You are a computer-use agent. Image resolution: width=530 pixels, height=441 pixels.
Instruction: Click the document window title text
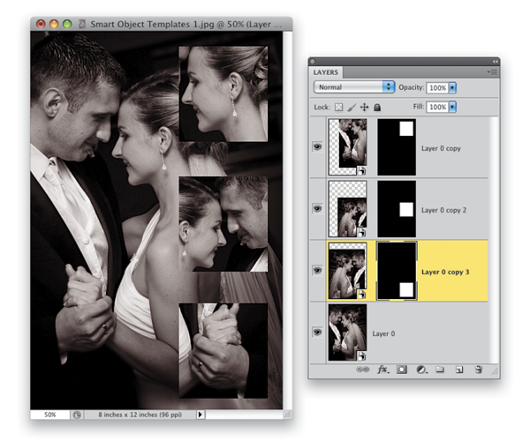(x=185, y=25)
